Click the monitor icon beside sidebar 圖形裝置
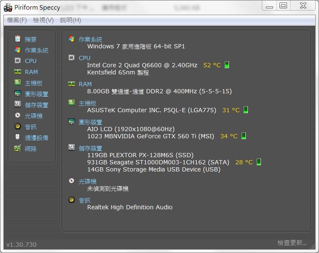Viewport: 319px width, 253px height. click(18, 93)
